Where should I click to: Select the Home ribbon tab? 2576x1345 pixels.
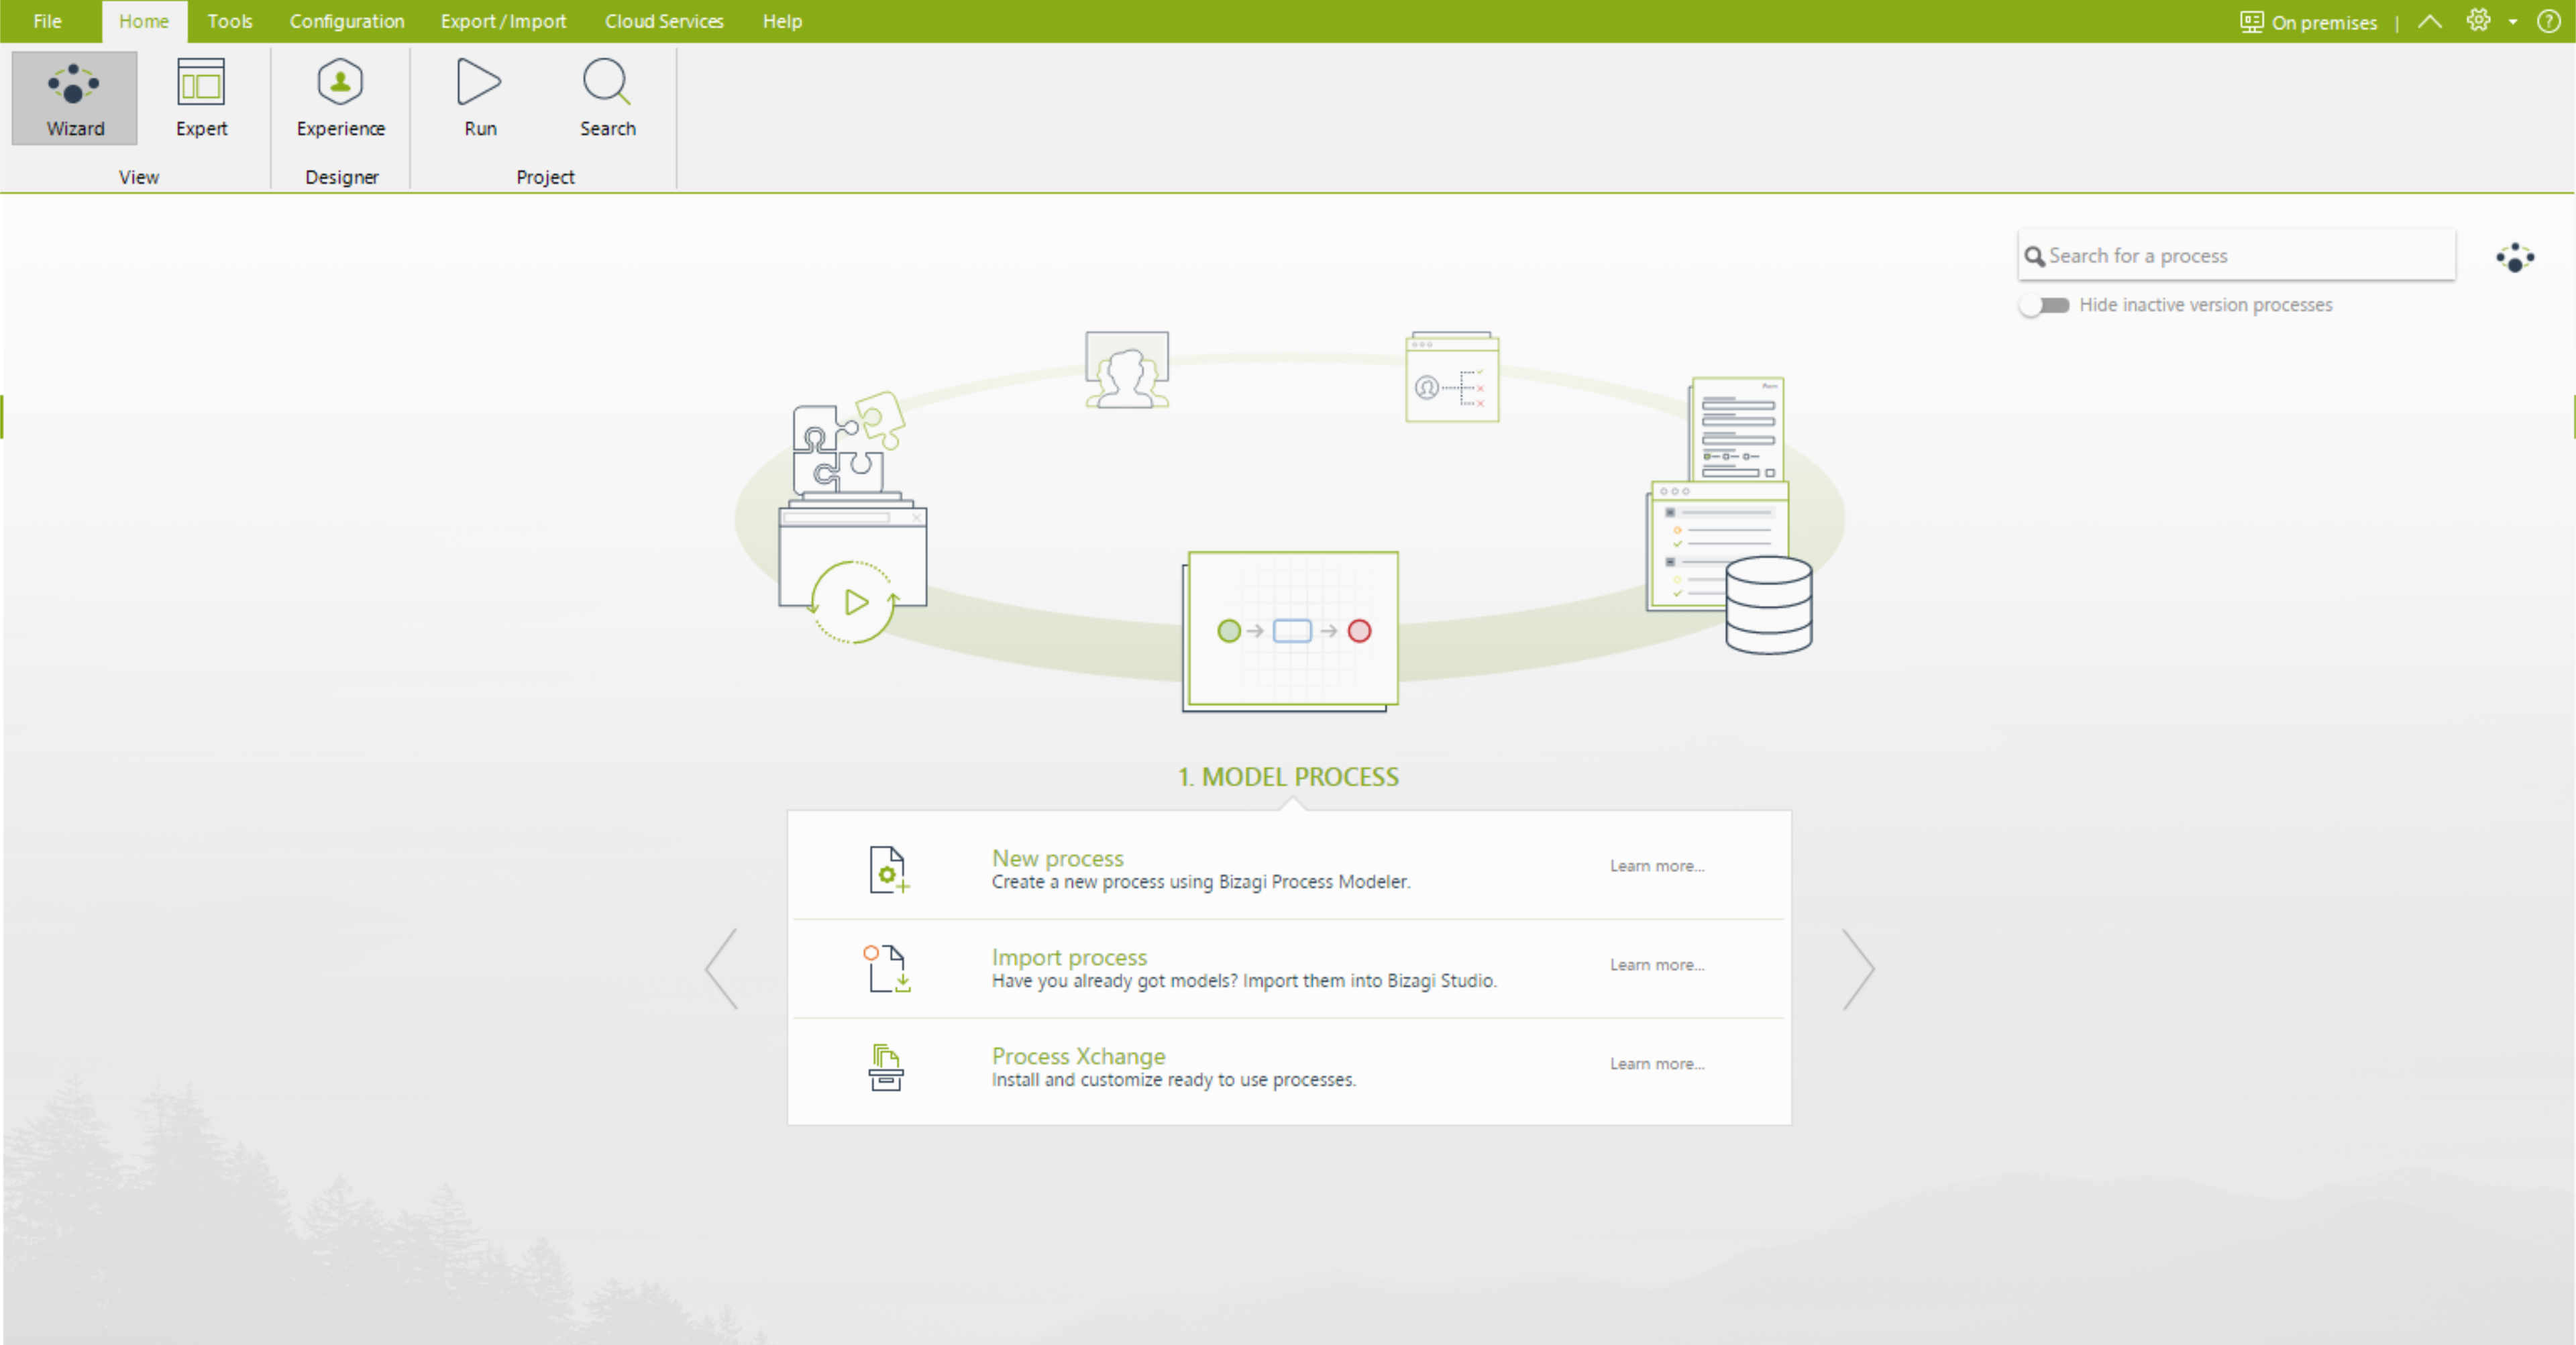[x=143, y=21]
